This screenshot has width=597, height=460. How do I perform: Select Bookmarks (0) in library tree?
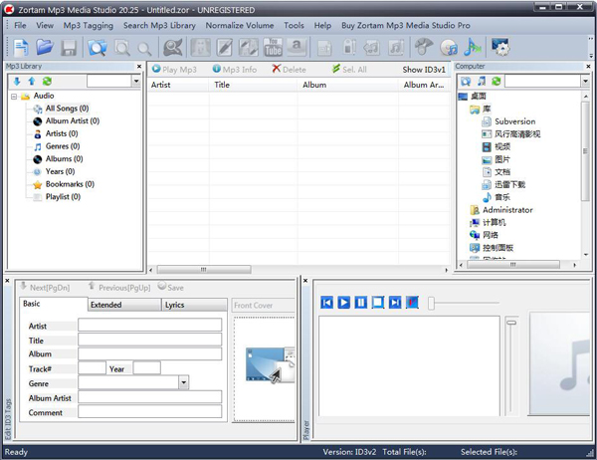(70, 184)
